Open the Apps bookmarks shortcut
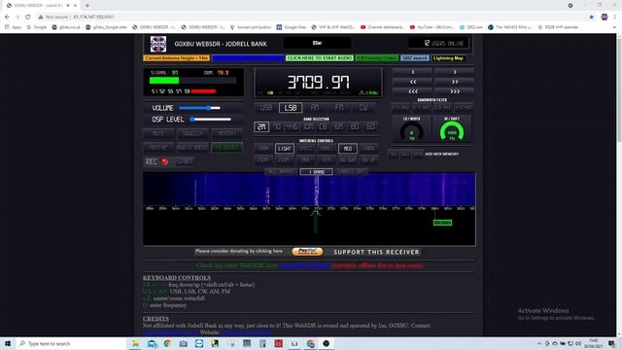This screenshot has height=350, width=622. [13, 27]
